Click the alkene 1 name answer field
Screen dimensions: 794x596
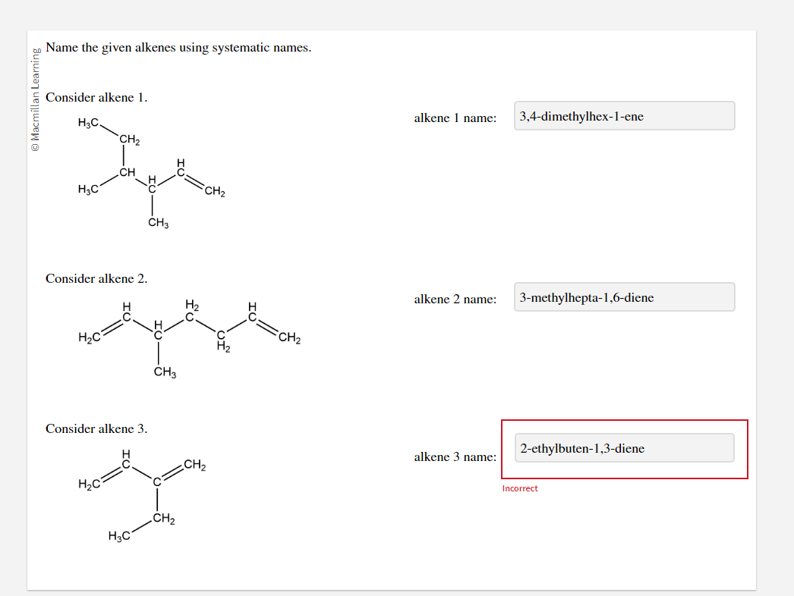[x=624, y=115]
